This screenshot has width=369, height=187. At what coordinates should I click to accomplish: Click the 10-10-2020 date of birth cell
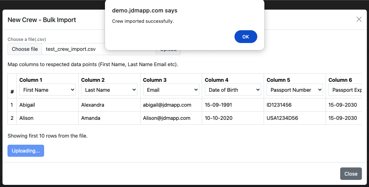coord(218,118)
